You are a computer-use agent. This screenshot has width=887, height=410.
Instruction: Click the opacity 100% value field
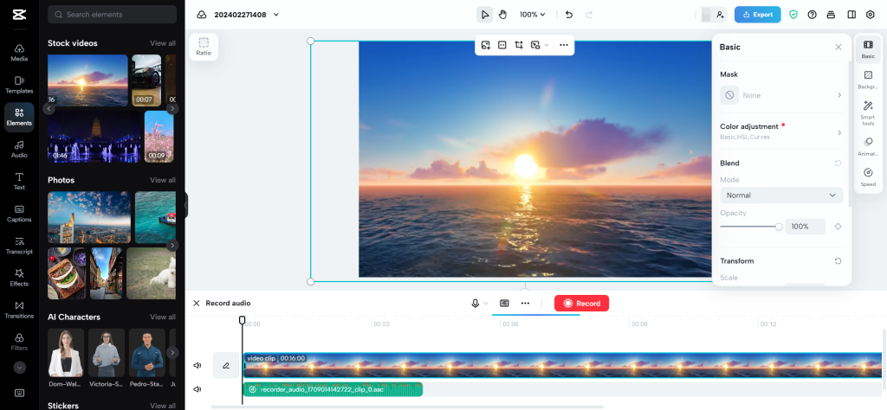(805, 227)
